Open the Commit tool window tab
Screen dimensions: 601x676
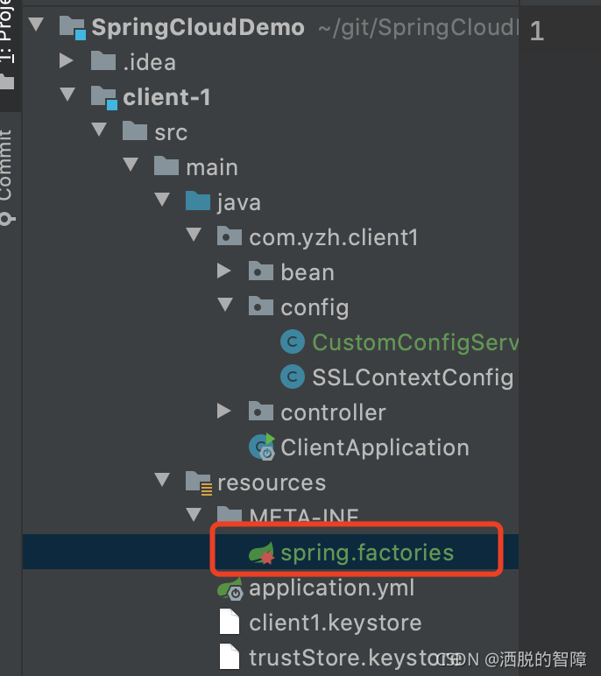pyautogui.click(x=9, y=177)
